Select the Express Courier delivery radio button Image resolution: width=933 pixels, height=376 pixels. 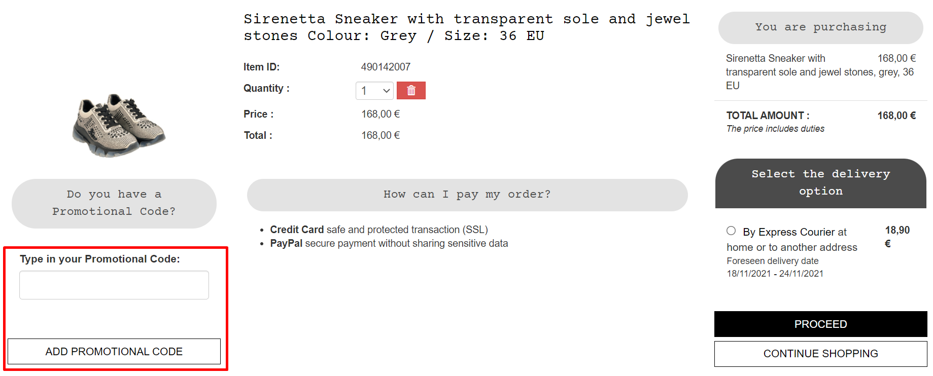click(731, 231)
